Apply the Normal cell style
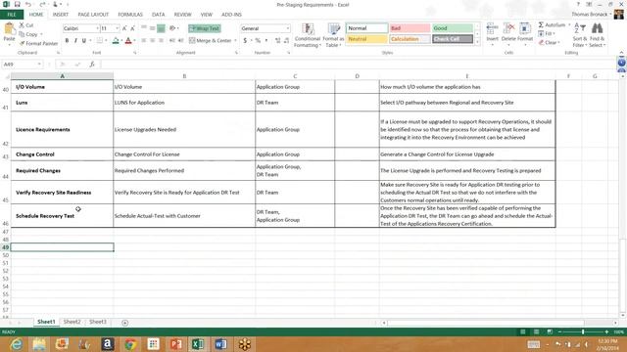 (x=366, y=28)
